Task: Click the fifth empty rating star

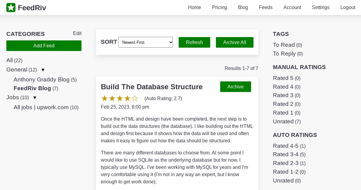Action: (x=135, y=98)
